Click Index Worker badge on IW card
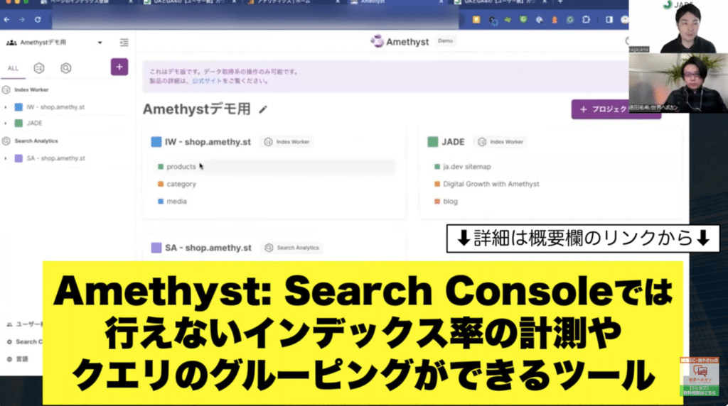728x406 pixels. pyautogui.click(x=287, y=142)
